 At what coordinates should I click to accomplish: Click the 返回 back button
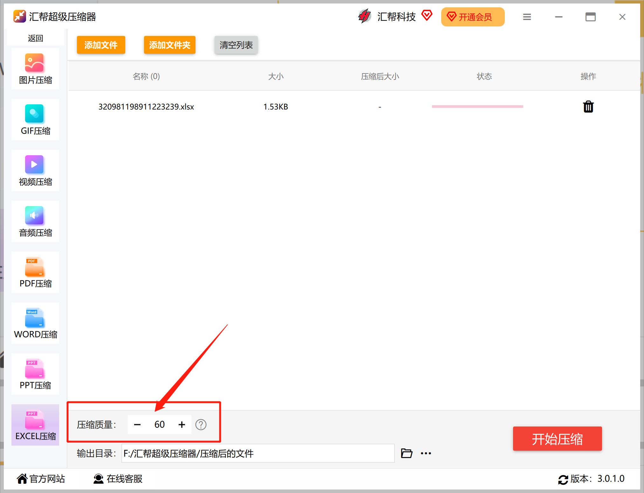pos(35,38)
